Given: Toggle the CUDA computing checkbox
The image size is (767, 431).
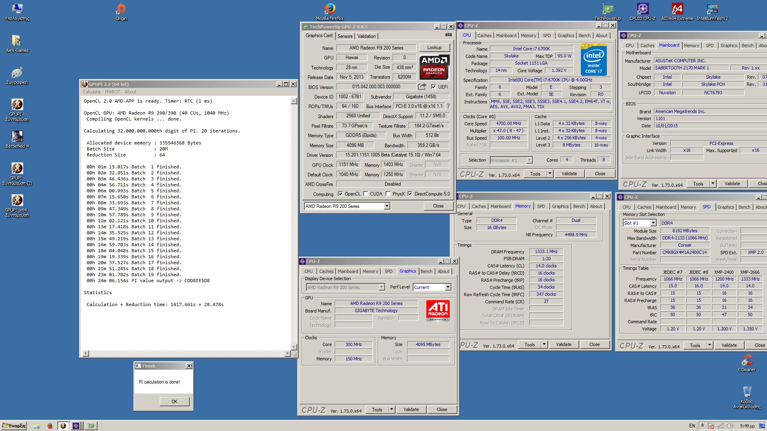Looking at the screenshot, I should (x=365, y=194).
